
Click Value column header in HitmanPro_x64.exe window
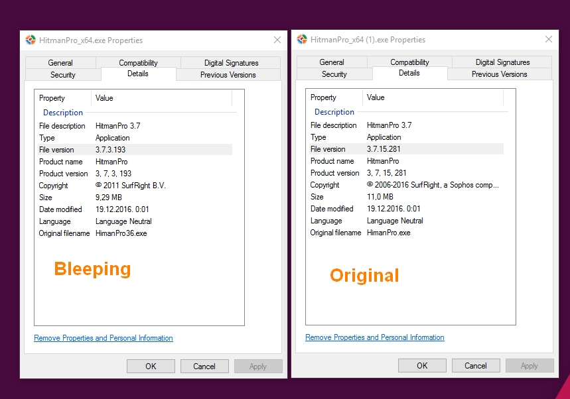click(161, 98)
